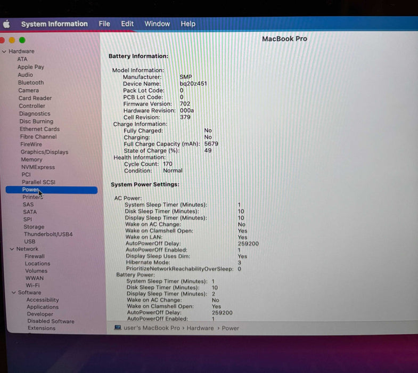This screenshot has height=373, width=418.
Task: Click the computer icon in path bar
Action: [118, 327]
